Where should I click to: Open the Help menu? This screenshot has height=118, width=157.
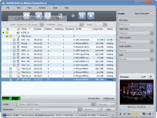[x=67, y=8]
